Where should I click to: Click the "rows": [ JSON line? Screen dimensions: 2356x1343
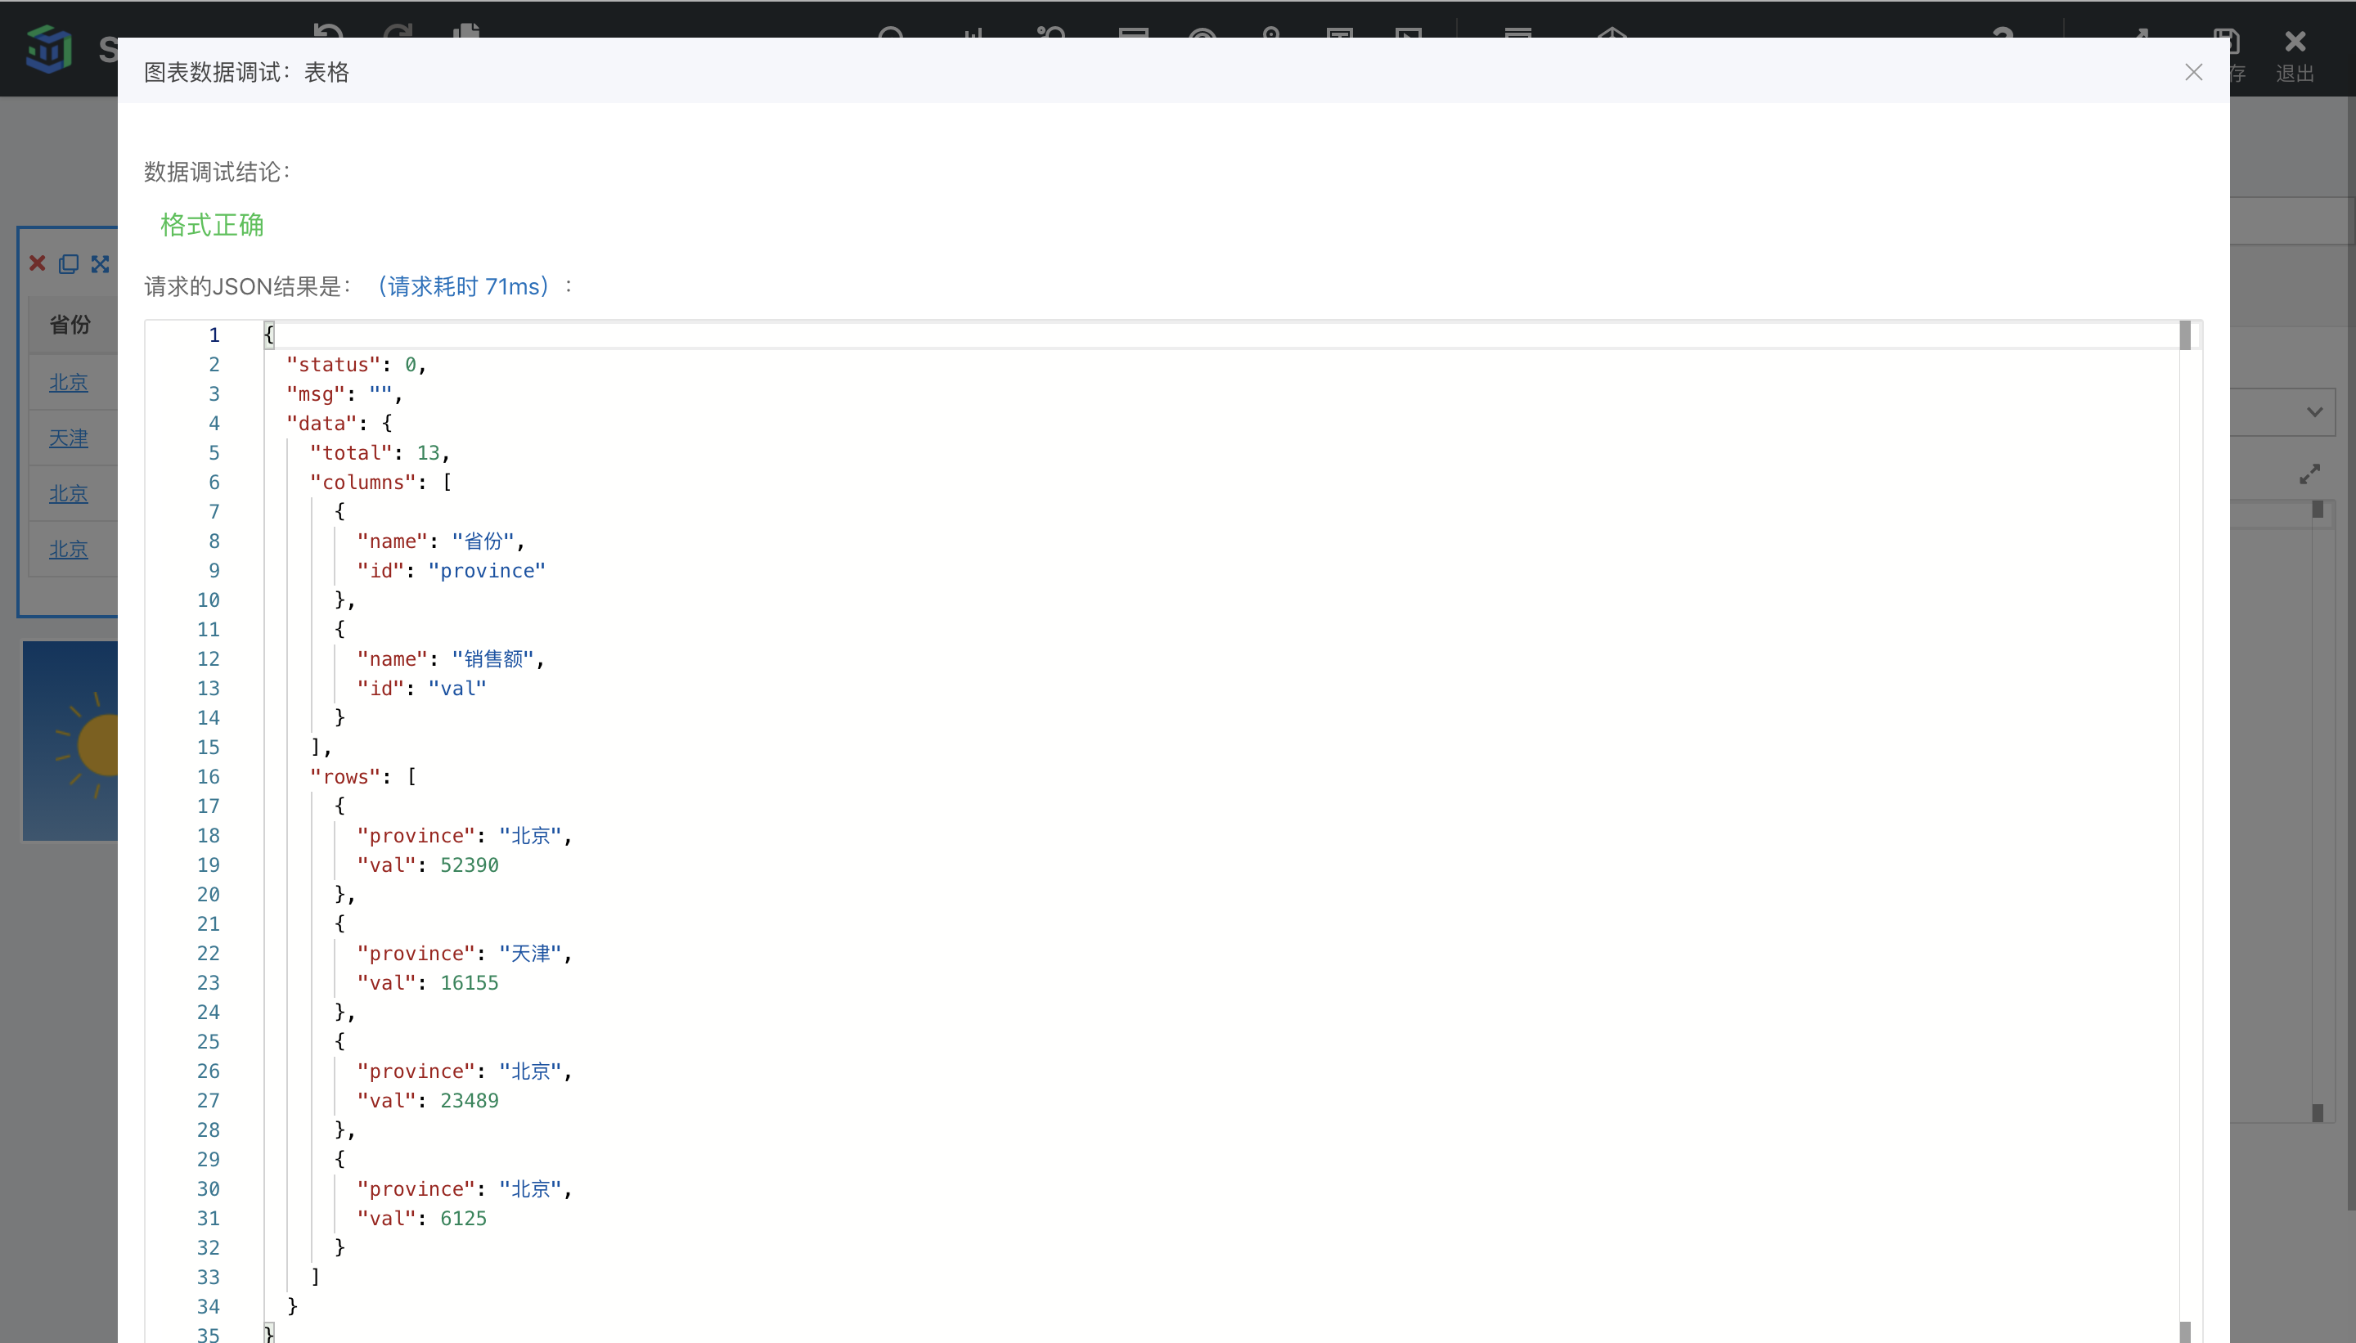[362, 777]
